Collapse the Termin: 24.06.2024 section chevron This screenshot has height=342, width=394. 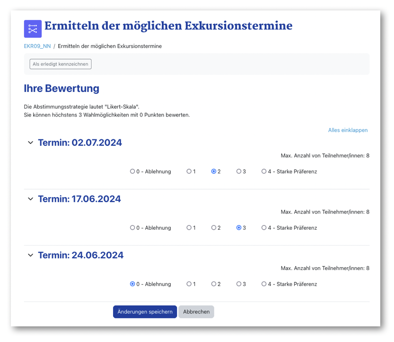click(x=31, y=256)
